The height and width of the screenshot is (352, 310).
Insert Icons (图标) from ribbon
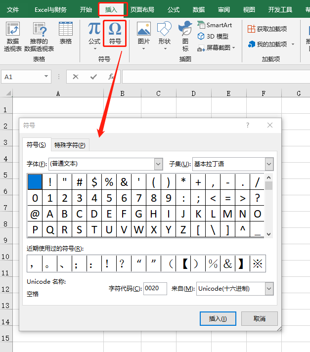pos(185,37)
